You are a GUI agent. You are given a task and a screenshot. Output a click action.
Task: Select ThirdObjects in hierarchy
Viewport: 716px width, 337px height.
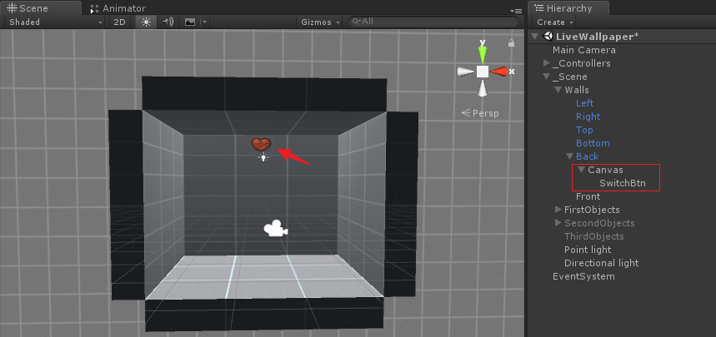pos(594,236)
